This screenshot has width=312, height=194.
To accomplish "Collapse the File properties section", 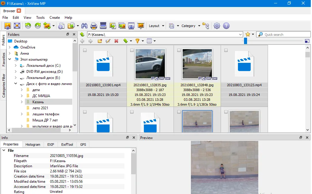I will point(4,150).
